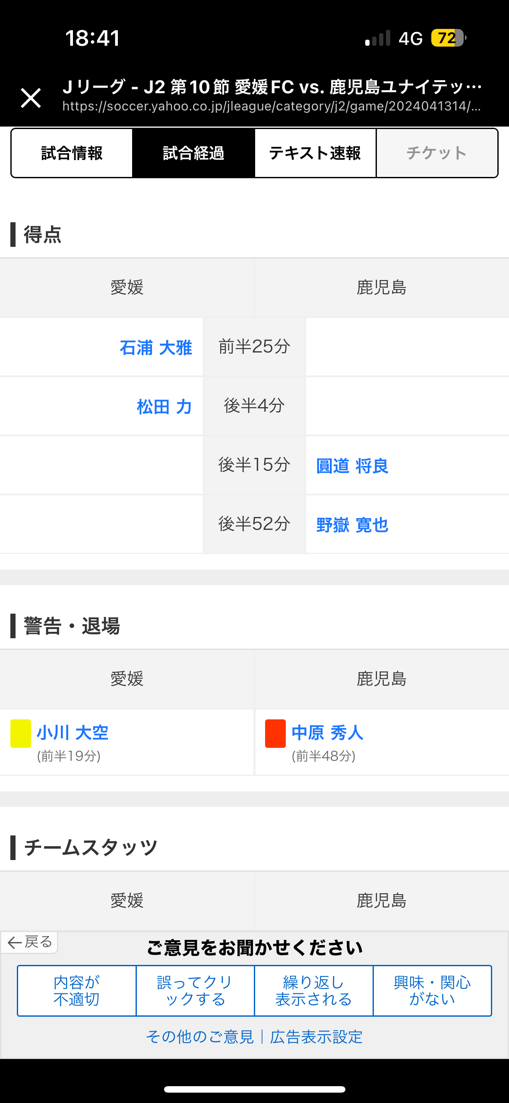Open scorer 石浦 大雅 player page

[156, 348]
